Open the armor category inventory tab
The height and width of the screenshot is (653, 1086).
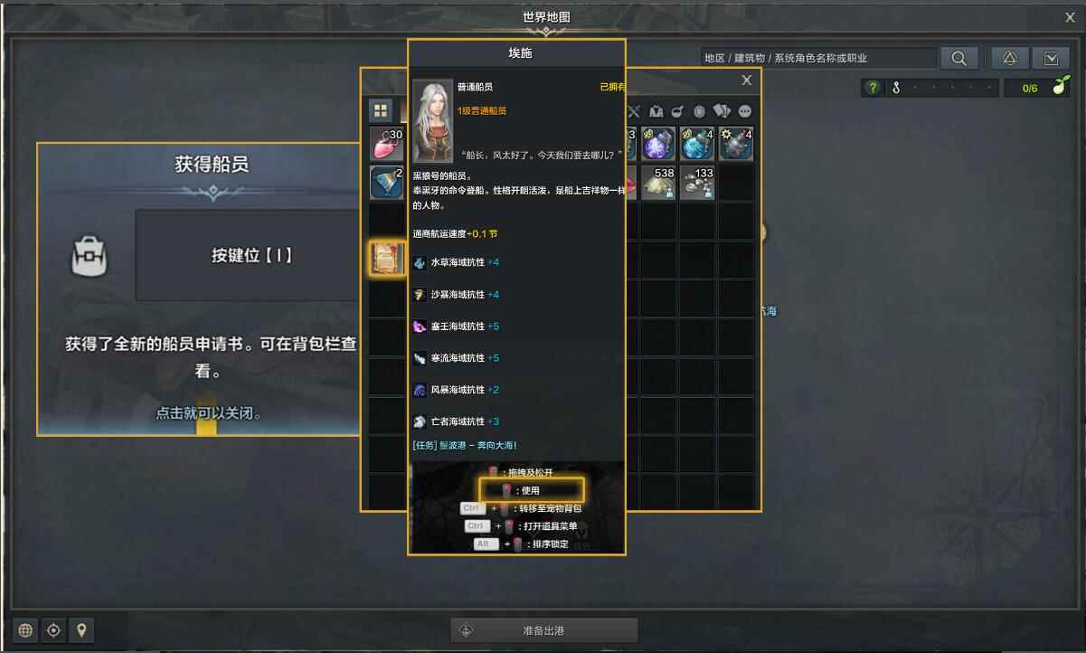(x=656, y=111)
